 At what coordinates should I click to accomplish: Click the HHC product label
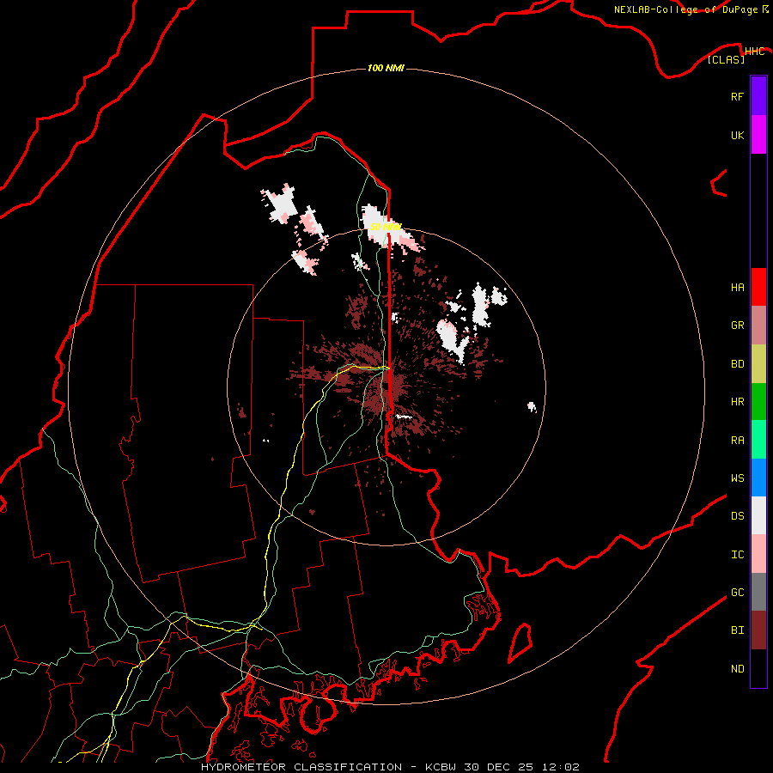(755, 52)
